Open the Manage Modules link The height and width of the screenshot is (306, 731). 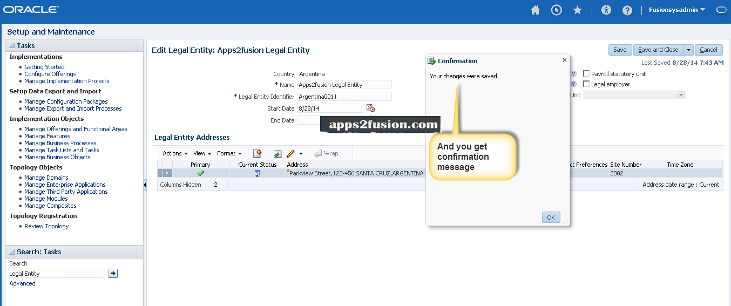(x=46, y=199)
